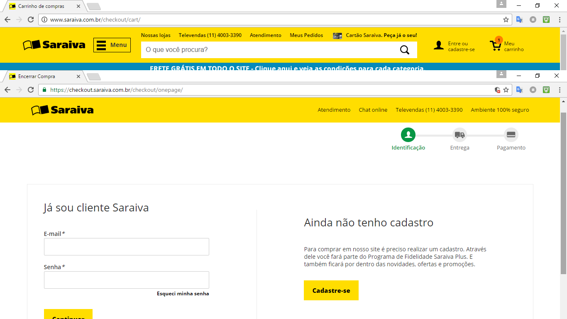The width and height of the screenshot is (567, 319).
Task: Click 'Meu carrinho' text label
Action: click(x=514, y=47)
